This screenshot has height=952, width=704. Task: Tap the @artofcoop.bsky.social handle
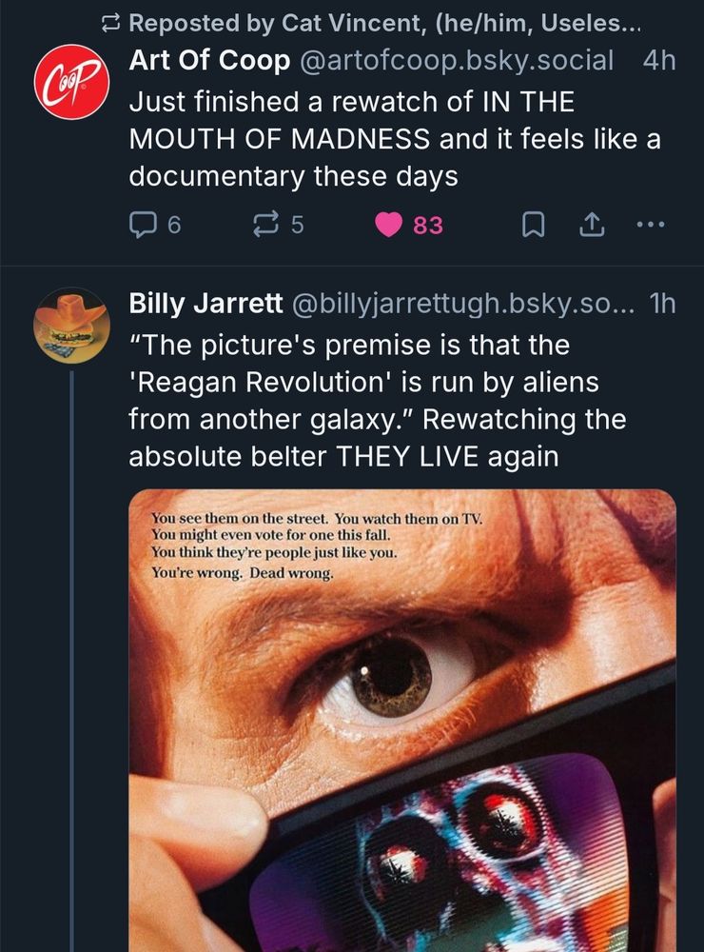pos(457,60)
